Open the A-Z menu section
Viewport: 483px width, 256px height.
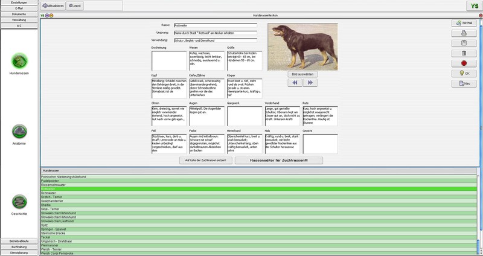19,26
